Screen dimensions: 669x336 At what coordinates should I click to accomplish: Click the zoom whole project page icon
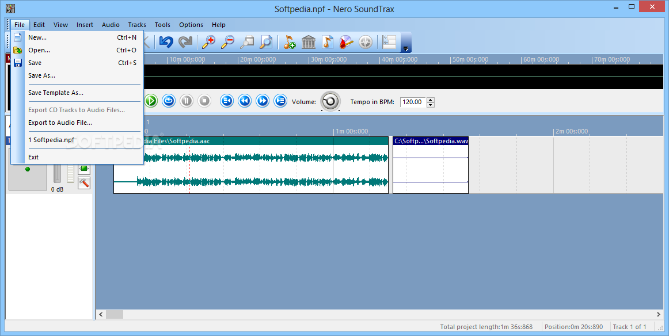pyautogui.click(x=266, y=42)
